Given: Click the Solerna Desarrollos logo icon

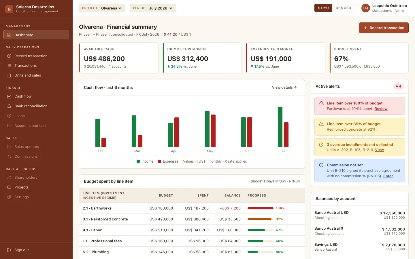Looking at the screenshot, I should pos(9,9).
